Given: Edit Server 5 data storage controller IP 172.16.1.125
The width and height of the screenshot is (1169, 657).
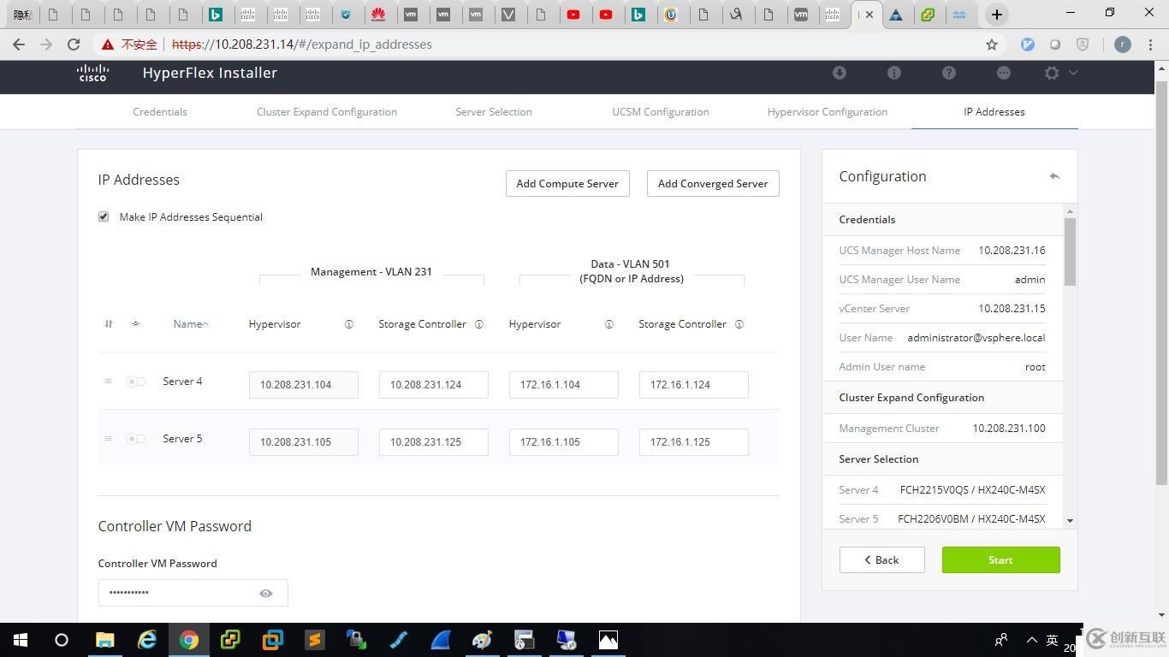Looking at the screenshot, I should tap(694, 442).
